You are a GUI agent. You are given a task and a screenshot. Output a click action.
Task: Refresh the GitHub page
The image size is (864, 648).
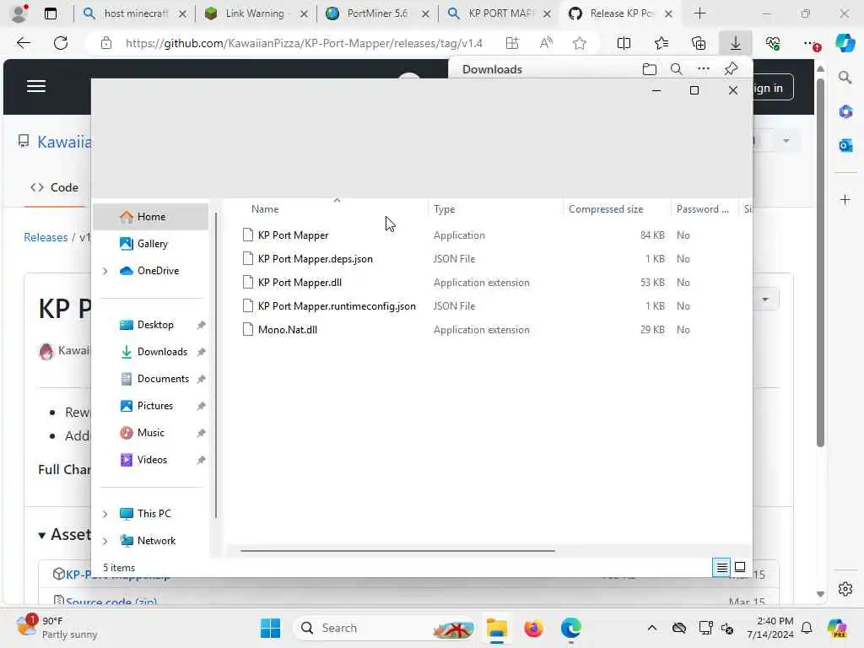coord(61,43)
